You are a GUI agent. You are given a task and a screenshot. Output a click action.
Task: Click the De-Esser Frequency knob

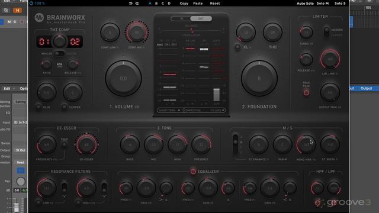click(47, 144)
